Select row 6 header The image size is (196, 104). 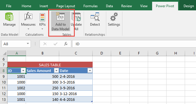[4, 59]
